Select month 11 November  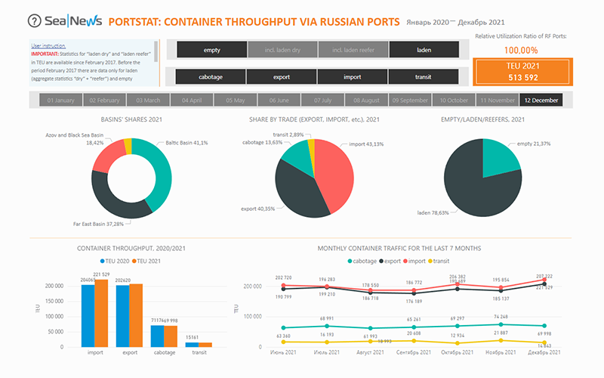point(498,100)
